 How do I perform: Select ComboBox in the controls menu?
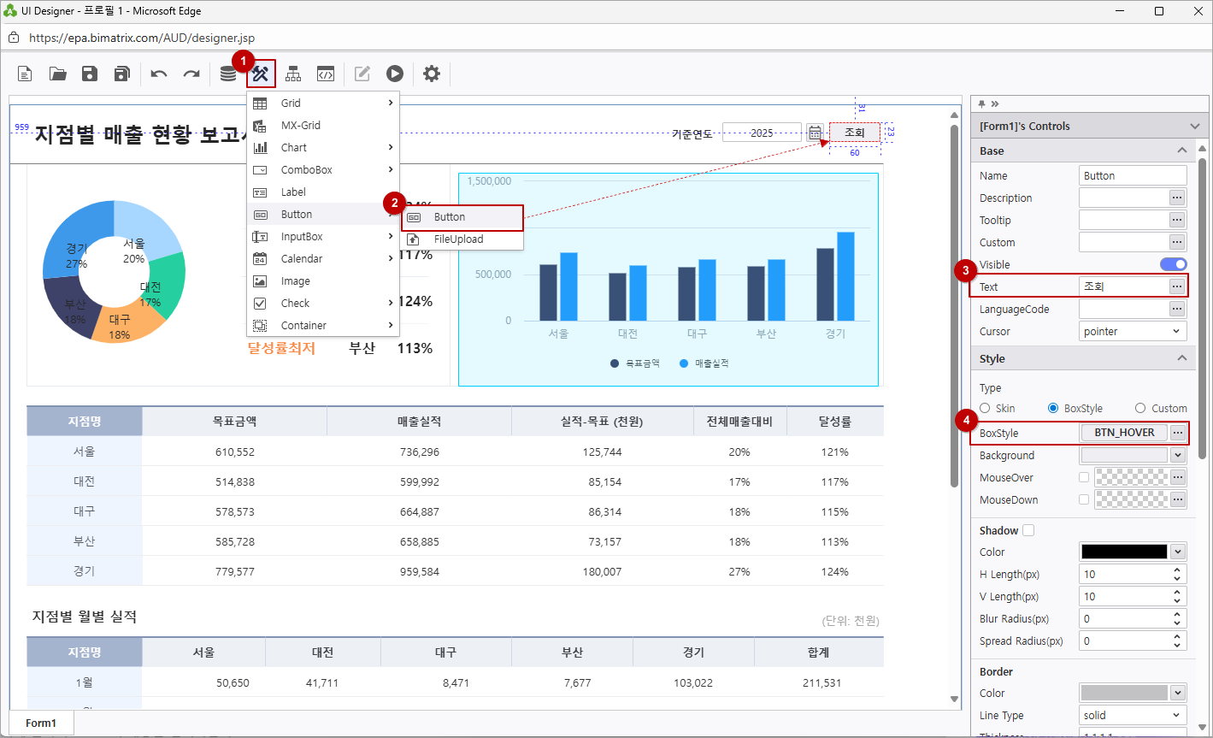click(x=307, y=170)
